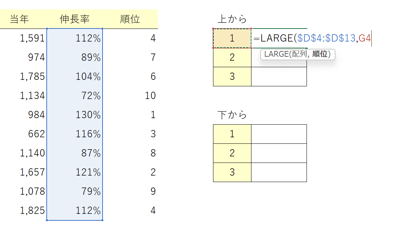
Task: Click the LARGE function name in tooltip
Action: click(x=276, y=54)
